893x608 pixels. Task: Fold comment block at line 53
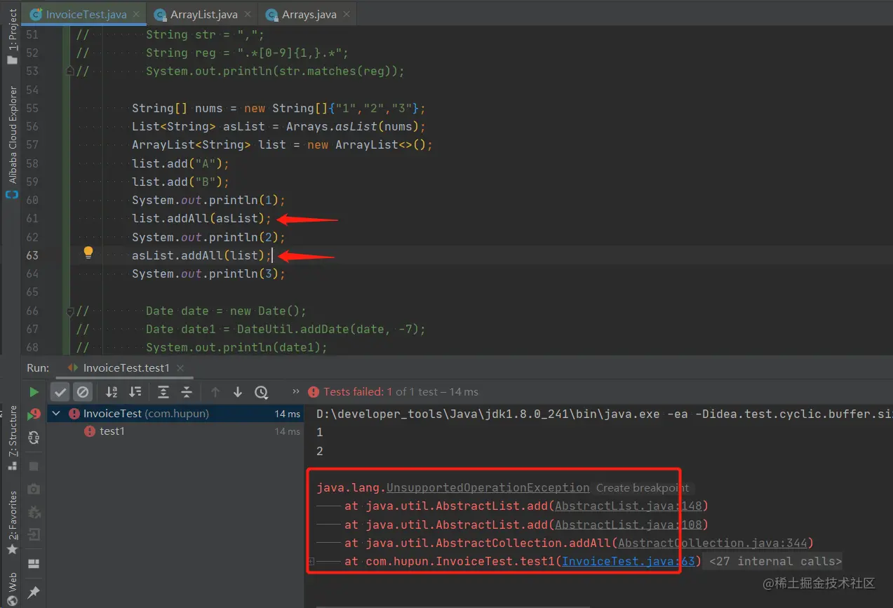(70, 71)
